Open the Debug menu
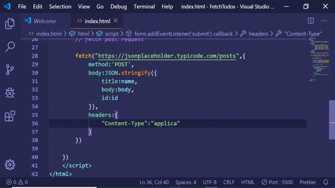335x188 pixels. pos(119,7)
